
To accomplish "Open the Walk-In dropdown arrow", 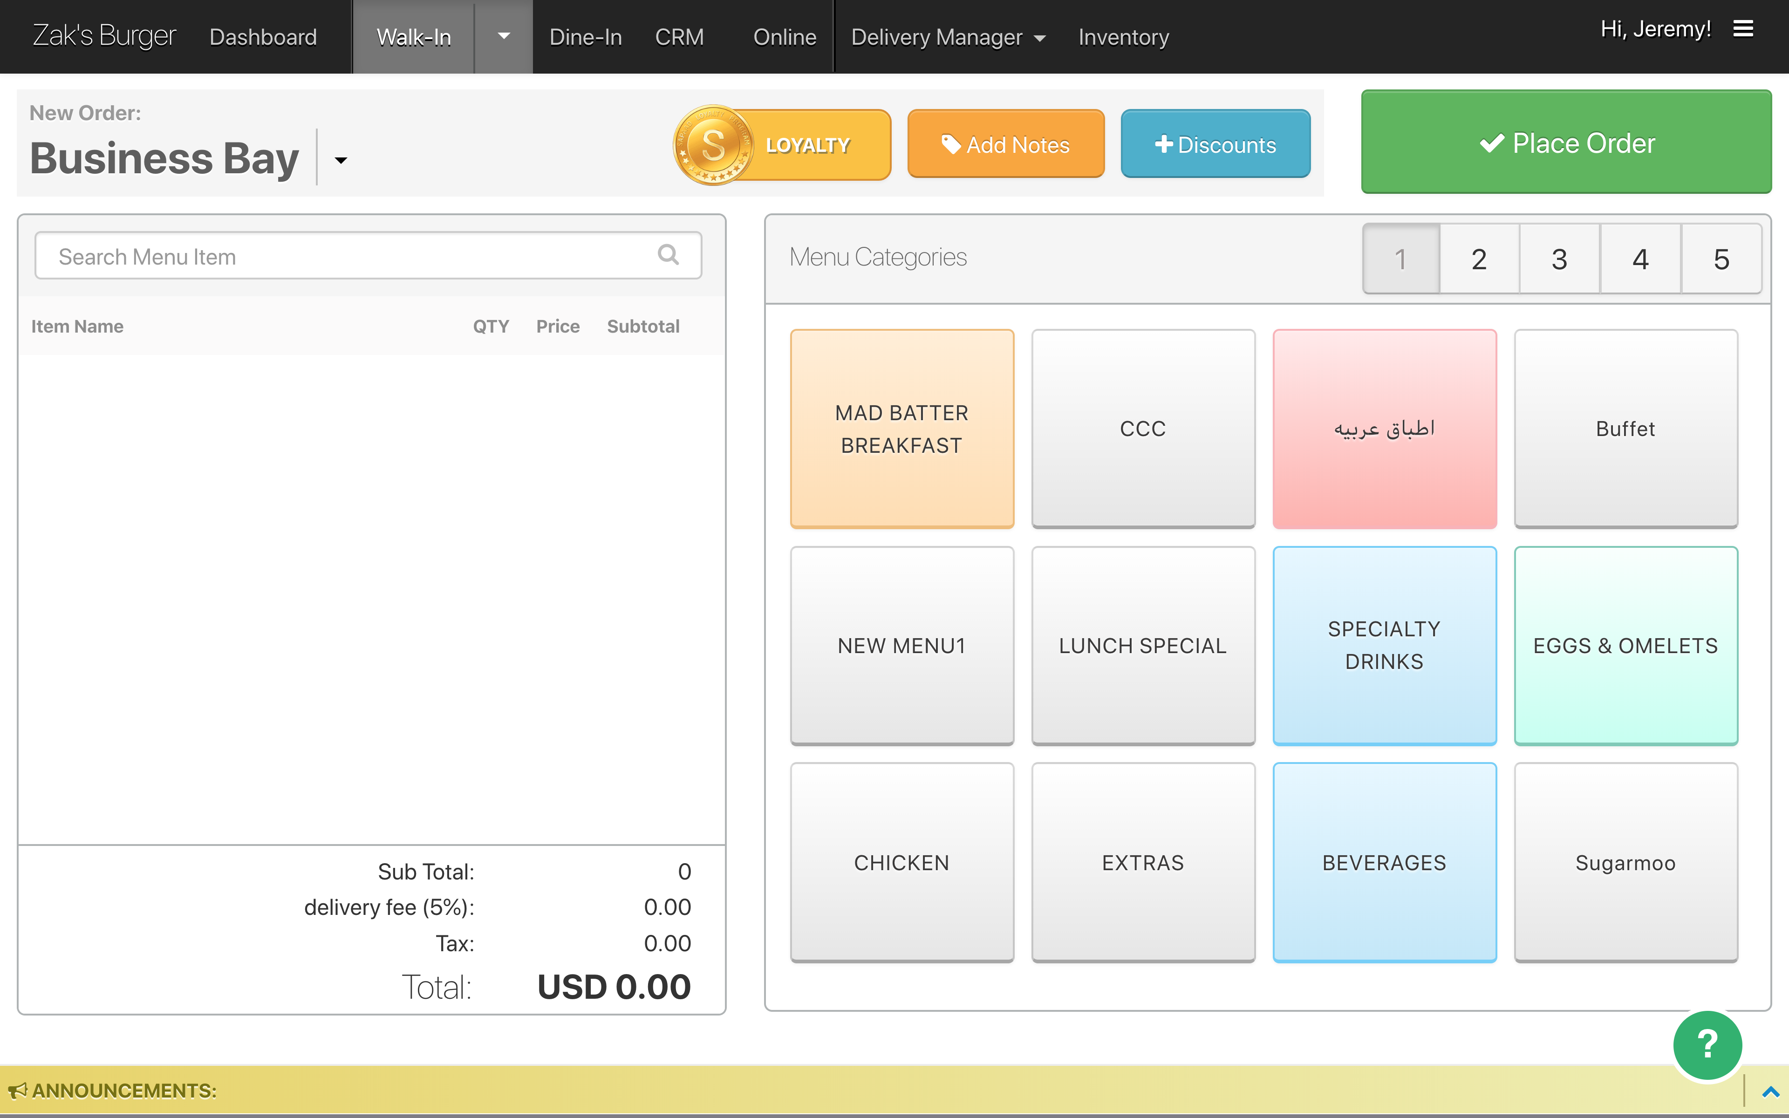I will click(x=504, y=35).
